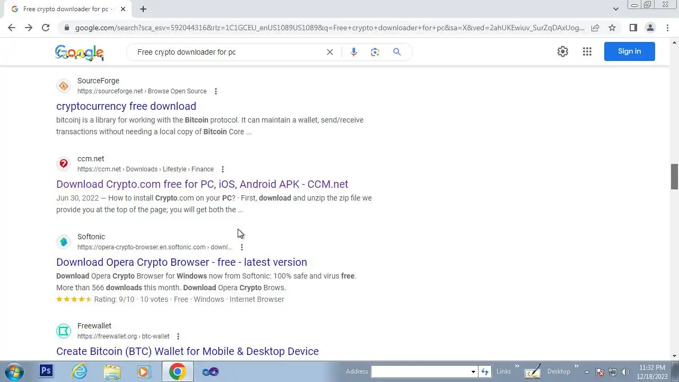
Task: Open the Google apps grid
Action: [587, 51]
